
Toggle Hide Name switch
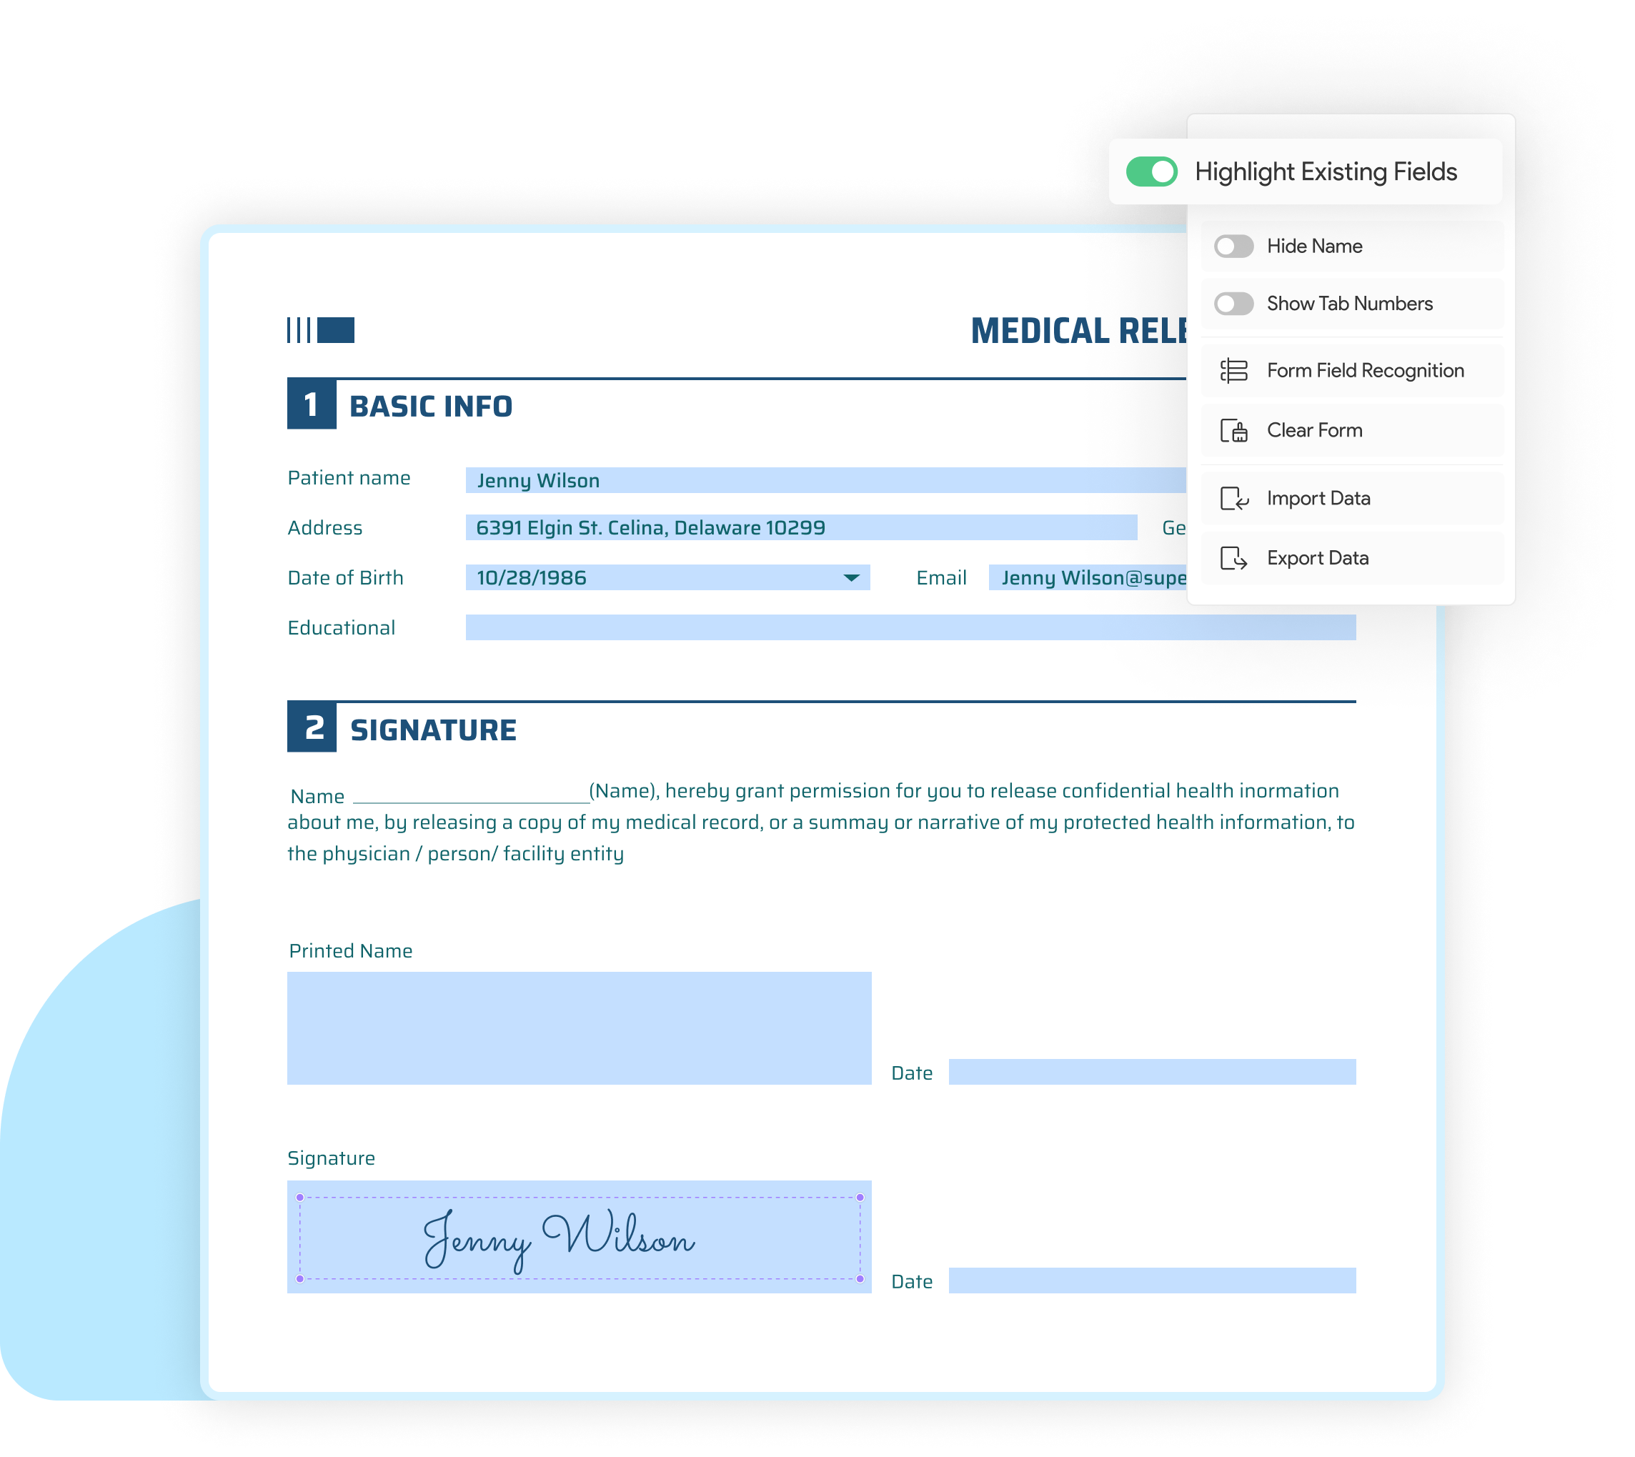[x=1234, y=246]
